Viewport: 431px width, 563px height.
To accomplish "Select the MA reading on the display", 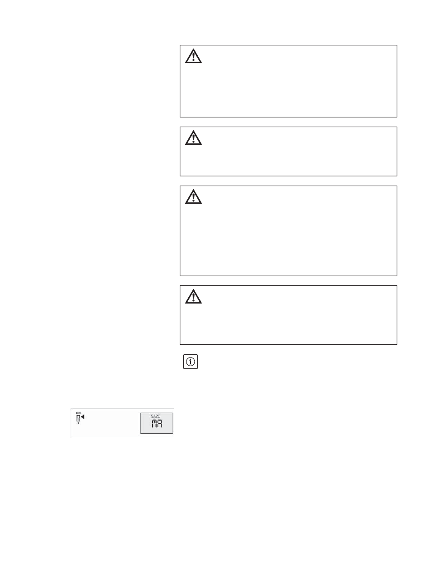I will click(x=157, y=425).
